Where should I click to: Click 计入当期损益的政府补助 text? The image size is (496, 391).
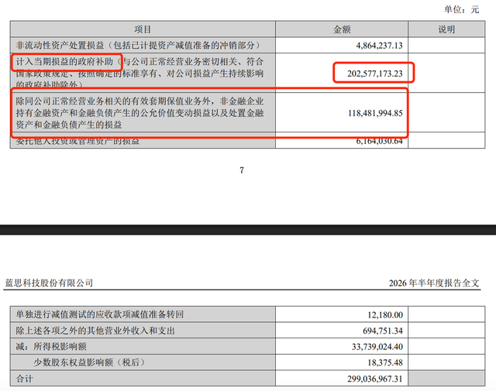[x=64, y=62]
